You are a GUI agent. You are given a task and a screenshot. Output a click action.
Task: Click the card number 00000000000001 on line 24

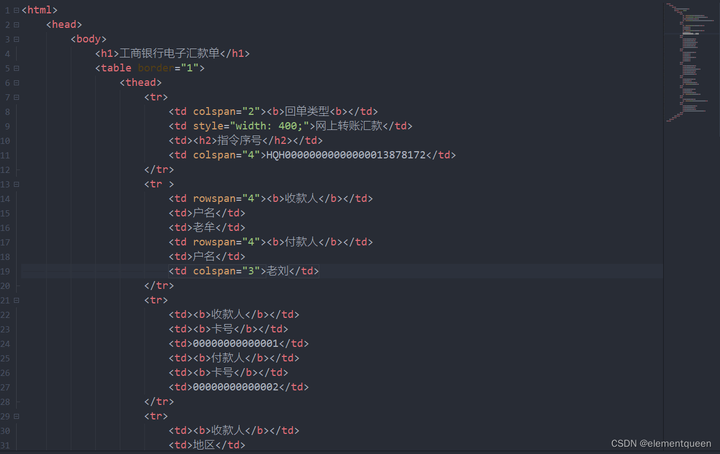point(234,343)
